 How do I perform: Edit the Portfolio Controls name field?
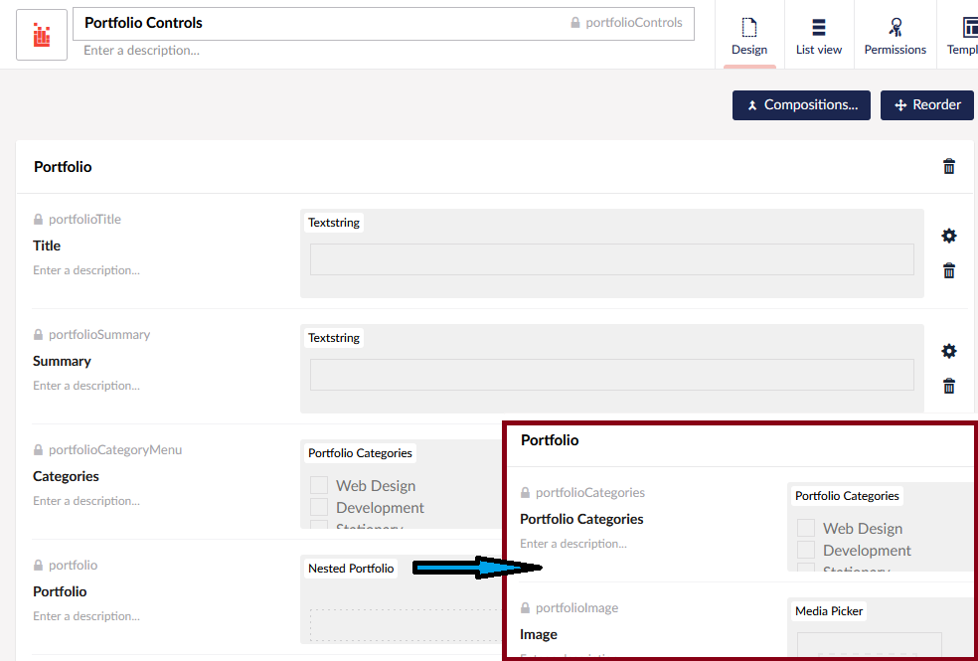coord(318,23)
